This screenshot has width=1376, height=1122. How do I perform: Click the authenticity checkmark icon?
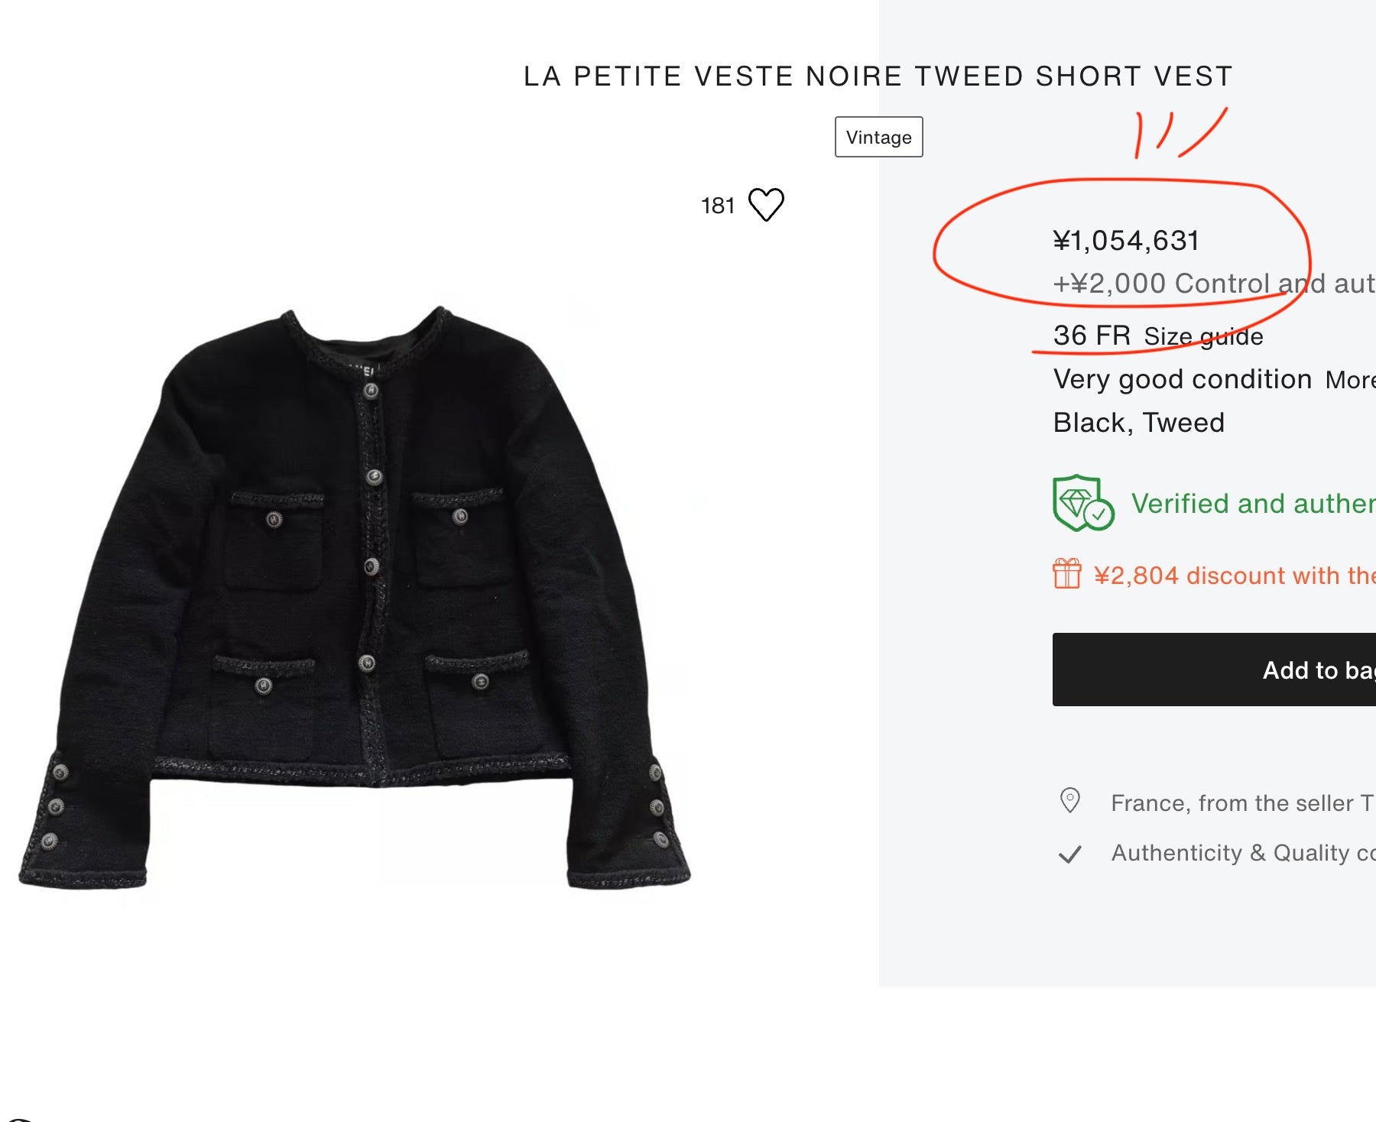1070,854
